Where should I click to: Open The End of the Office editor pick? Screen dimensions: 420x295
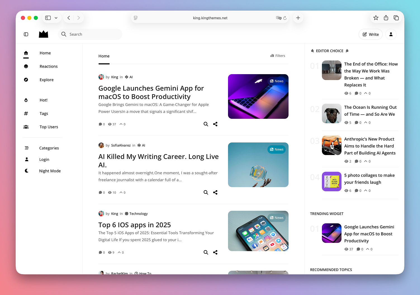371,74
